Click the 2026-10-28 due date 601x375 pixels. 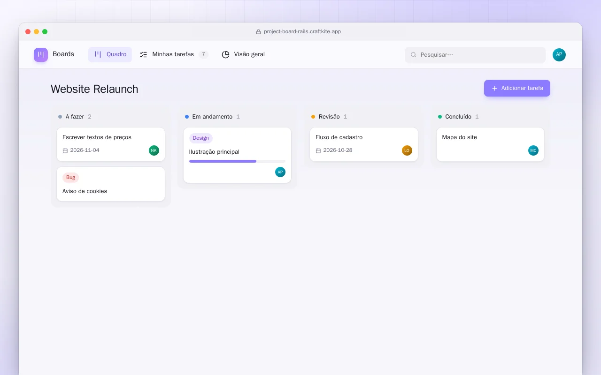click(338, 150)
